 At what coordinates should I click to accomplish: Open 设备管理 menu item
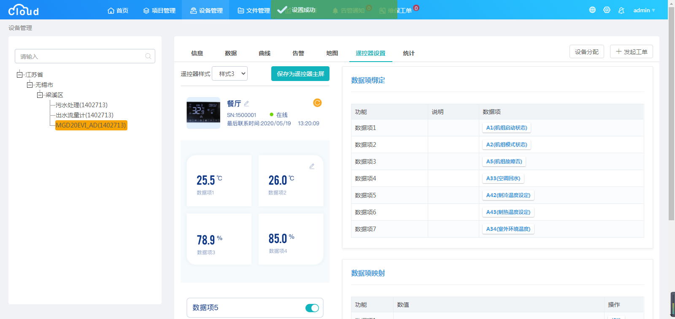click(206, 11)
